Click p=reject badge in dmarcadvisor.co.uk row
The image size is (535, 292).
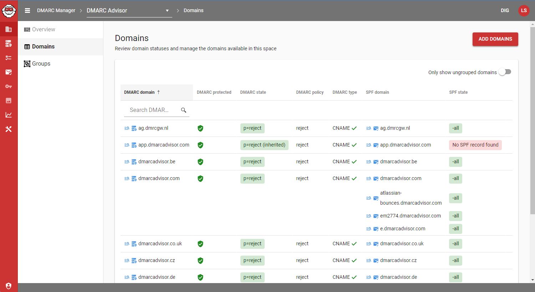pyautogui.click(x=253, y=244)
